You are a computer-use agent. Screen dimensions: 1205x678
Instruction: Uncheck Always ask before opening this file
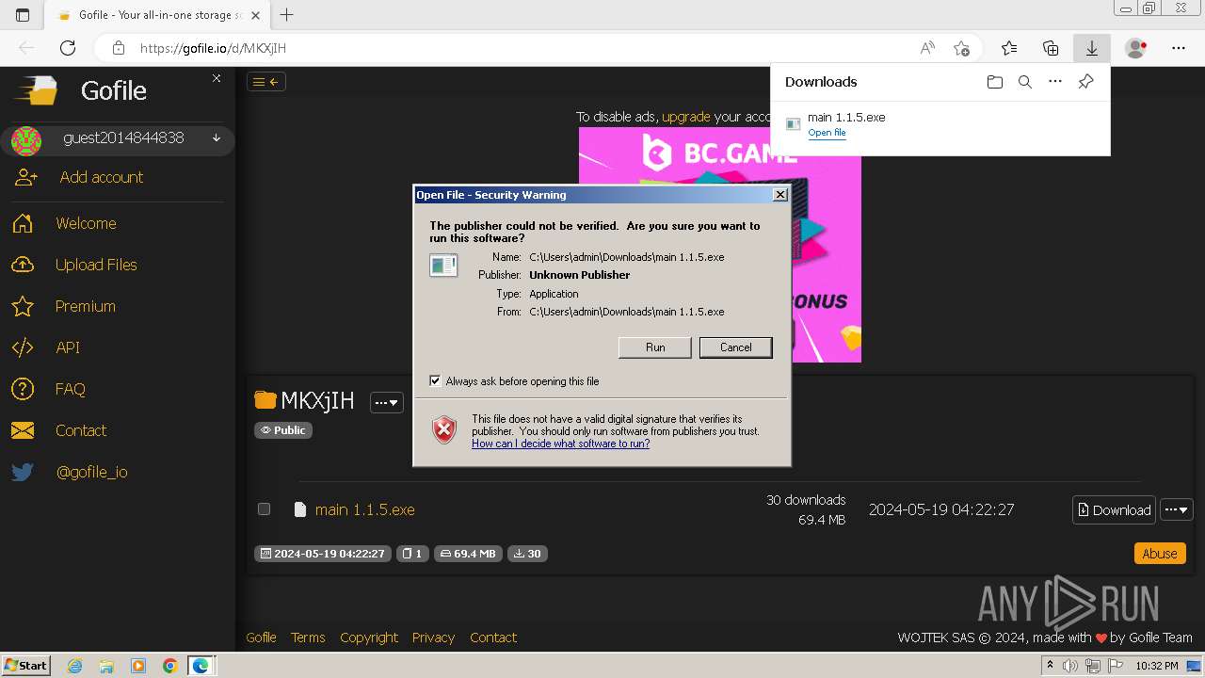click(435, 380)
